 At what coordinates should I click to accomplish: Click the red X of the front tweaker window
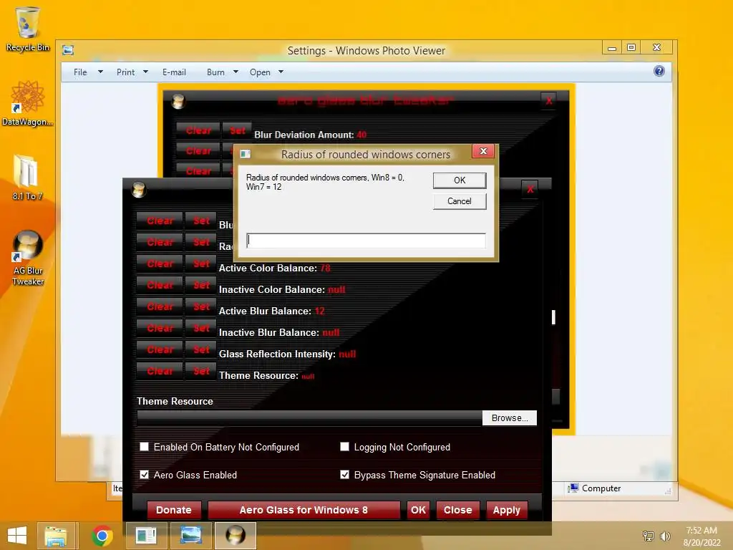click(x=530, y=189)
